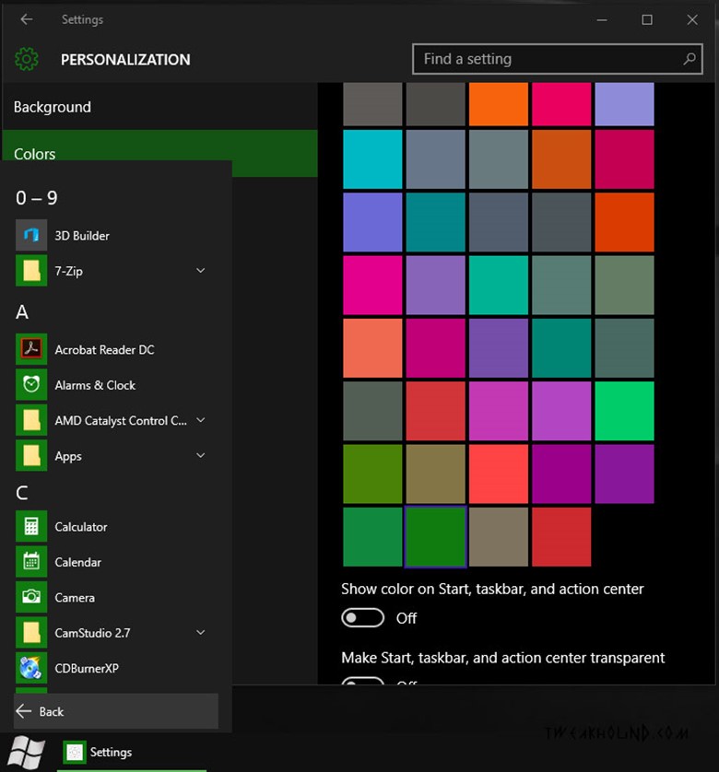Expand AMD Catalyst Control Center folder

click(200, 421)
